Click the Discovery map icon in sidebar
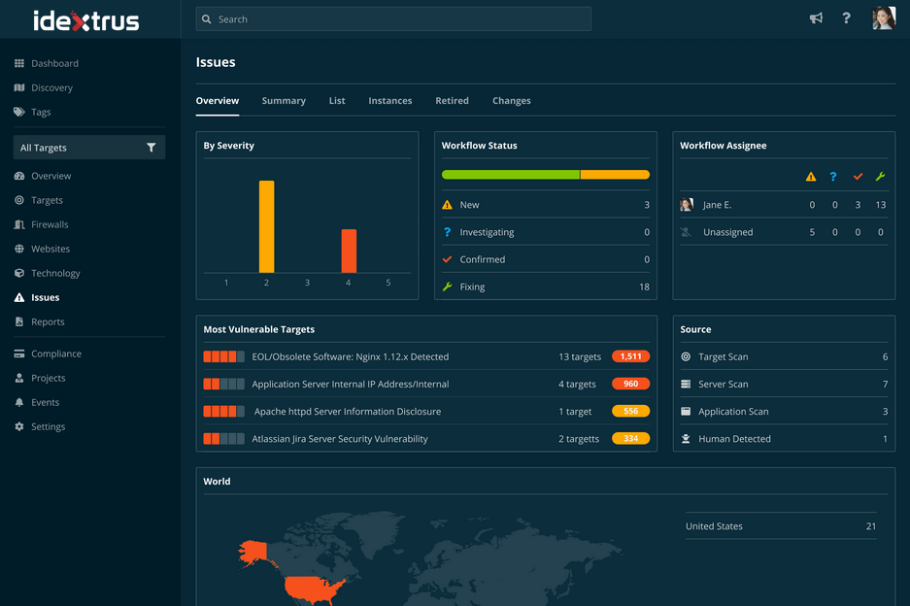The height and width of the screenshot is (606, 910). point(19,87)
